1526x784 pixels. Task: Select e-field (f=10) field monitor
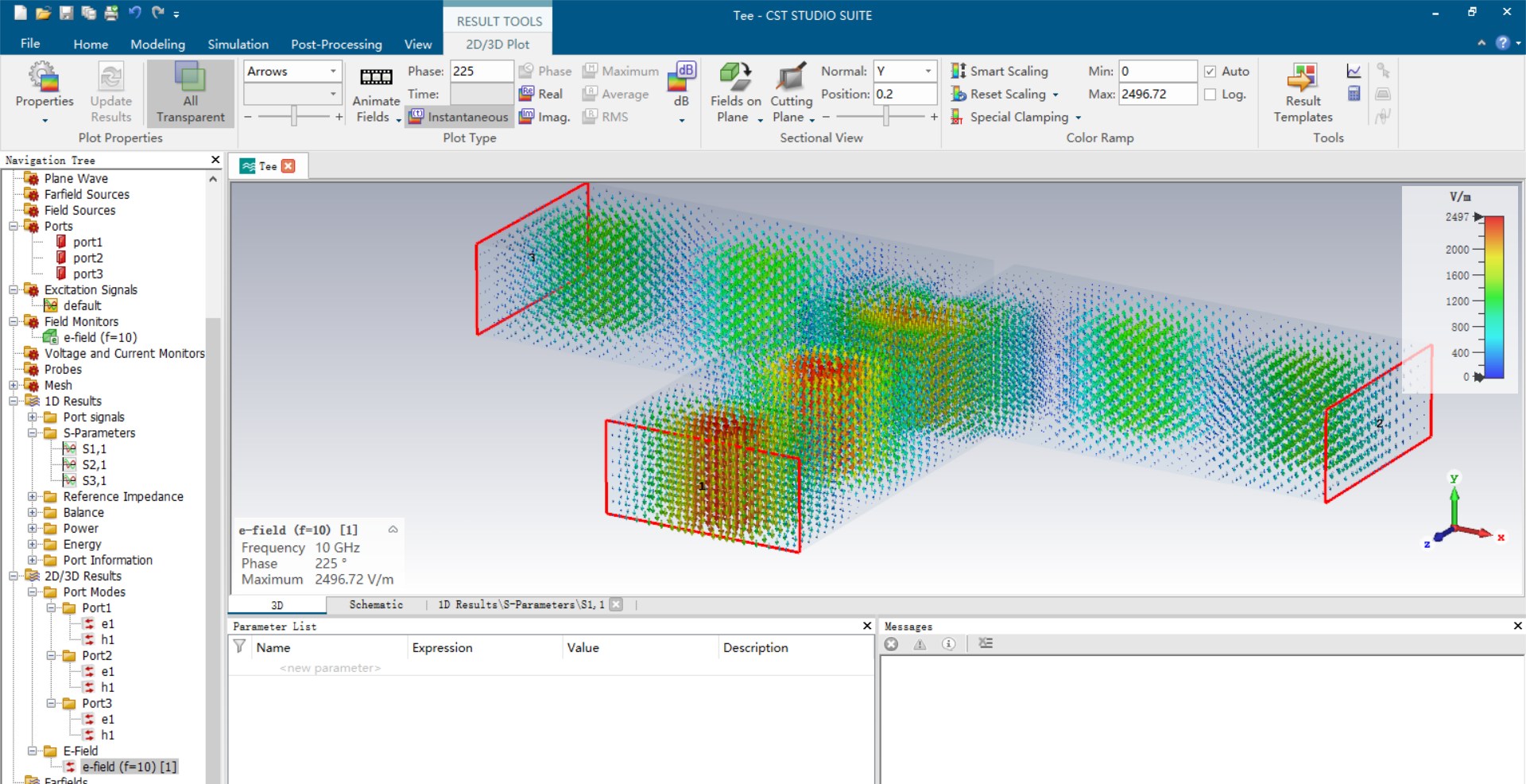[x=99, y=338]
